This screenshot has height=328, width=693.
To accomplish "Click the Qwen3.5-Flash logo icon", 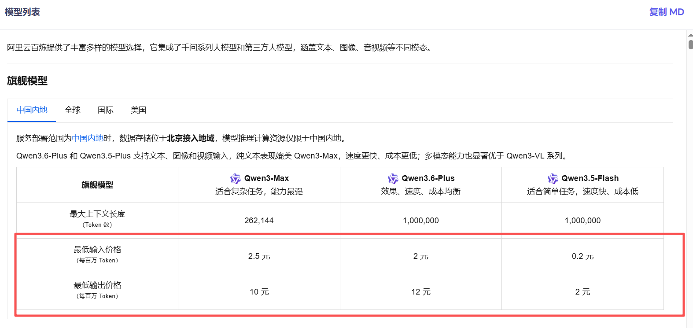I will click(553, 178).
